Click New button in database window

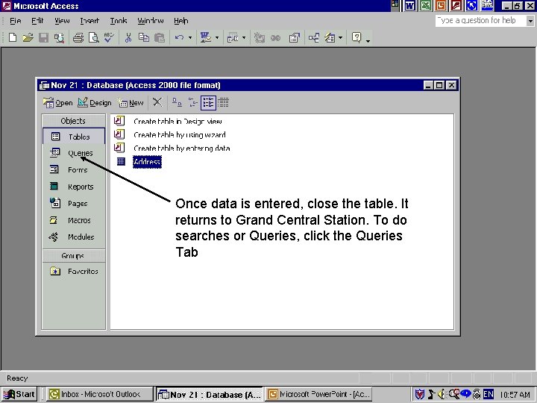[x=131, y=102]
